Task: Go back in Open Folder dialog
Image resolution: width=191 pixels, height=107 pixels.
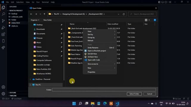Action: point(31,14)
